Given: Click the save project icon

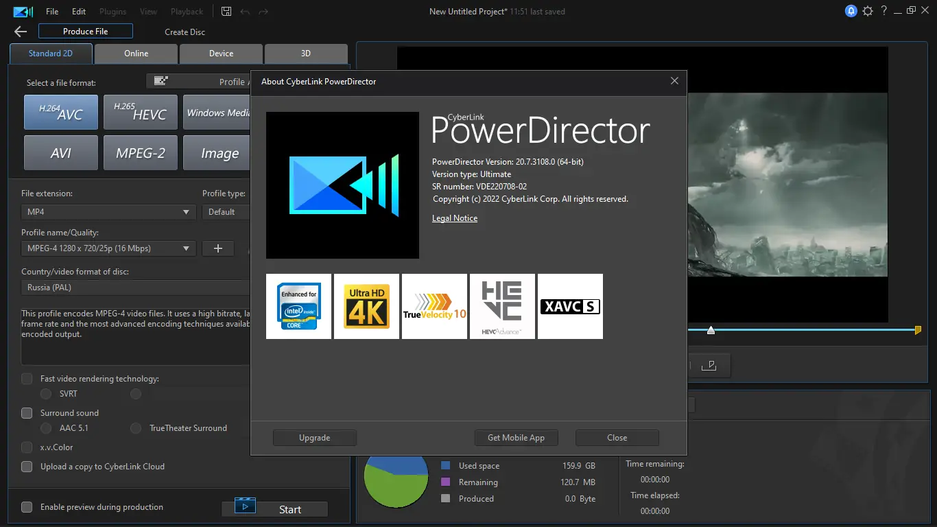Looking at the screenshot, I should [227, 11].
